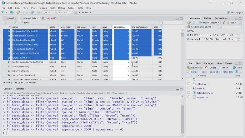Click the console vertical scrollbar
245x138 pixels.
(182, 116)
